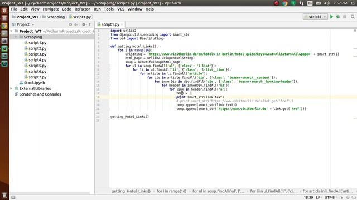Open the VCS menu
Image resolution: width=357 pixels, height=200 pixels.
point(120,9)
